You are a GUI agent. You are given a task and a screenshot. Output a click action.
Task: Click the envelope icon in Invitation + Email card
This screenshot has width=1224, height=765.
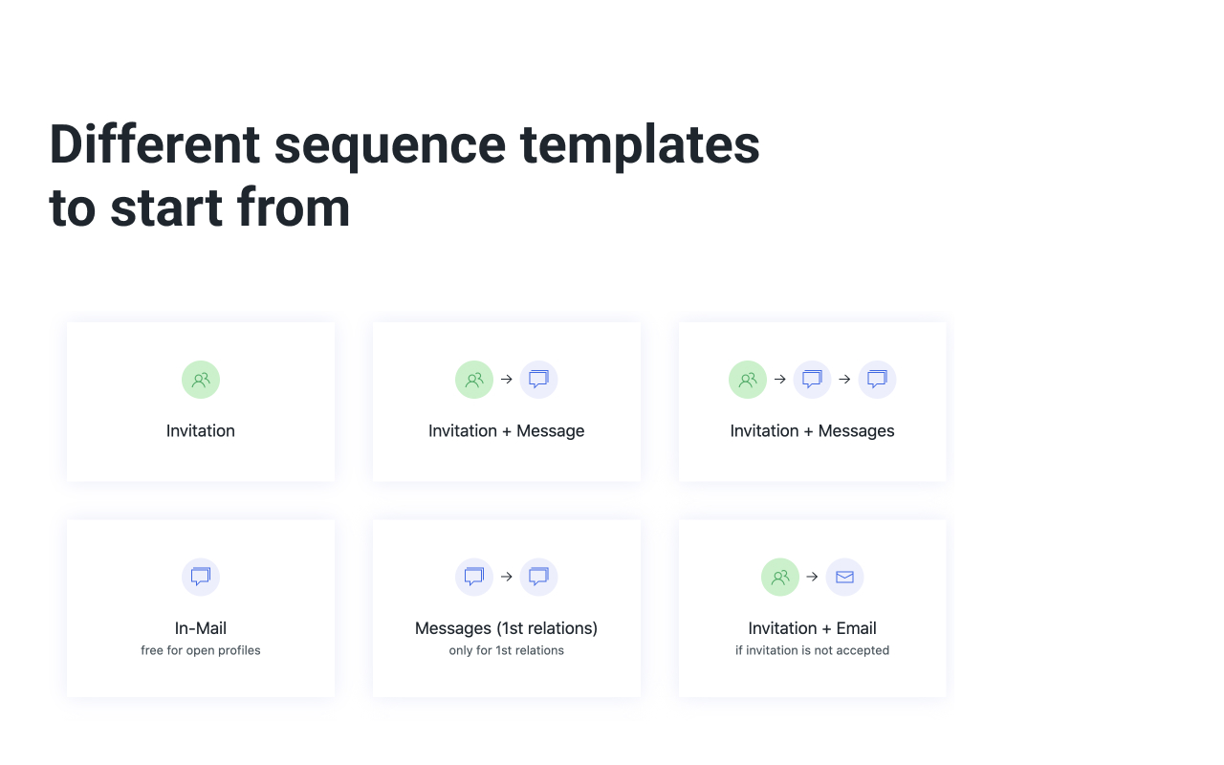point(844,577)
